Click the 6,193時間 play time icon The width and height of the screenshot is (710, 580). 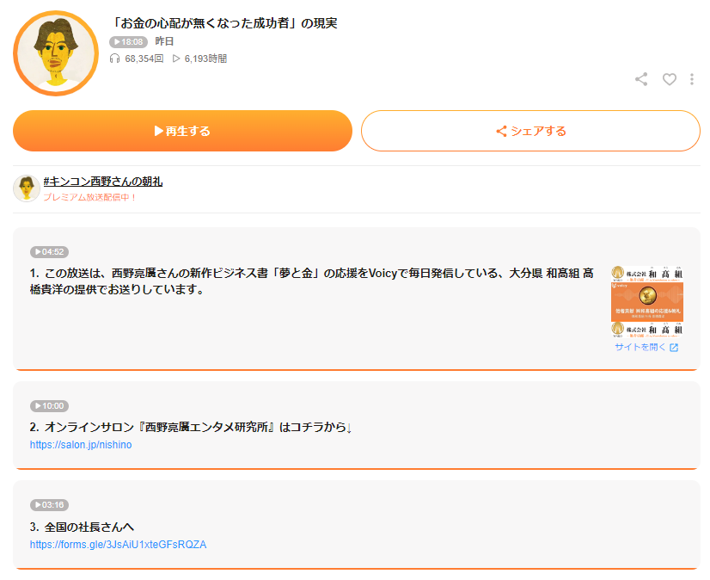pyautogui.click(x=176, y=59)
